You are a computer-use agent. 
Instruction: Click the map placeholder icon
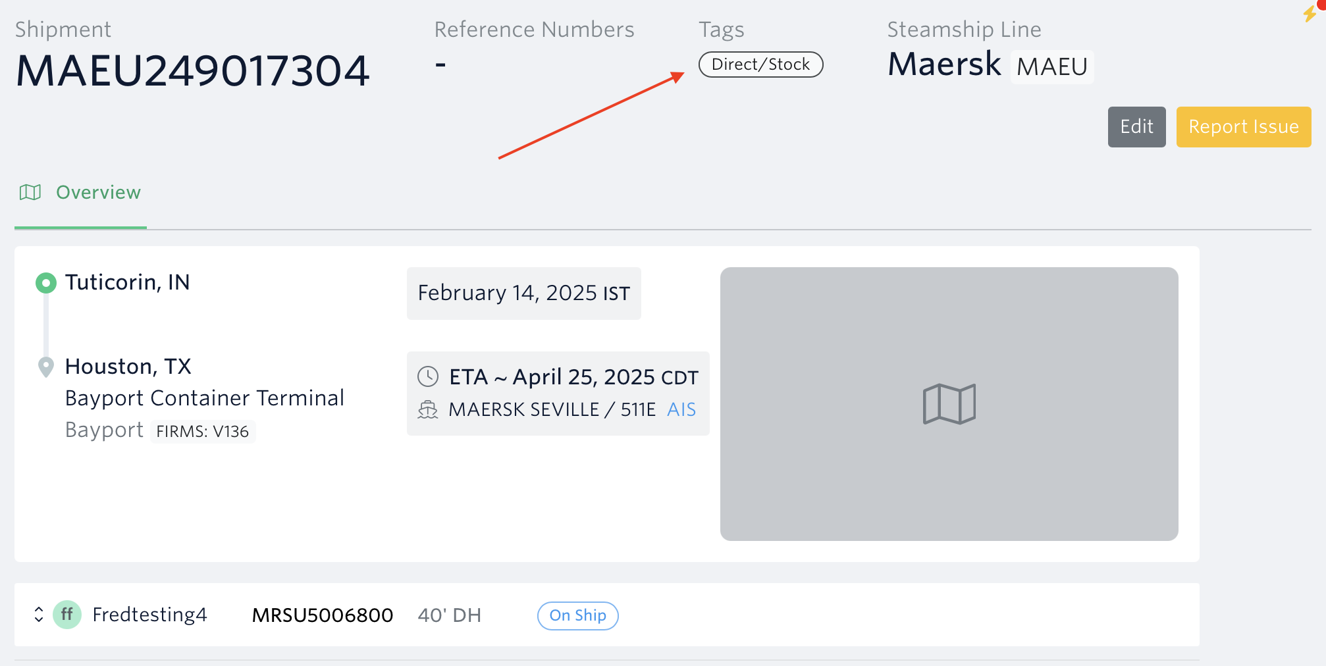[949, 404]
